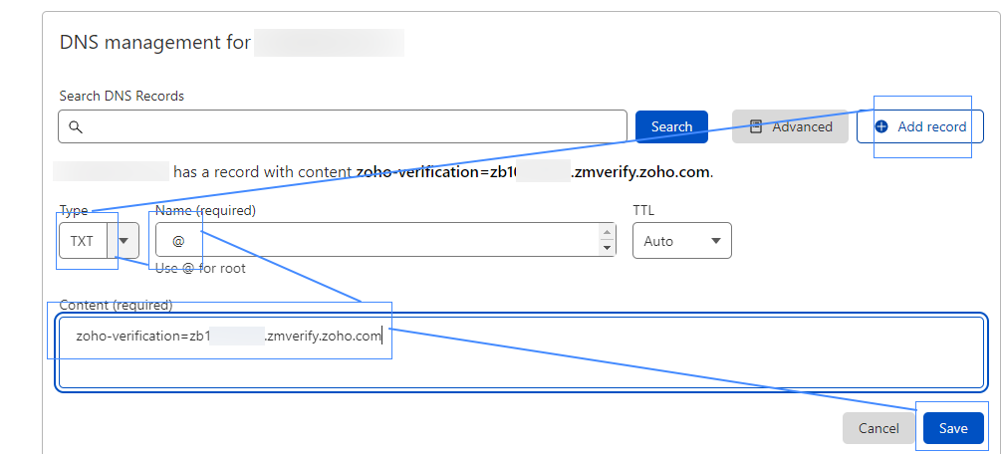Click the Add record button
This screenshot has width=1002, height=454.
[919, 126]
